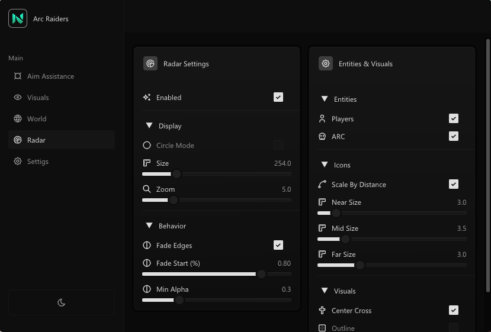Click the ruler icon beside Mid Size

pyautogui.click(x=322, y=228)
